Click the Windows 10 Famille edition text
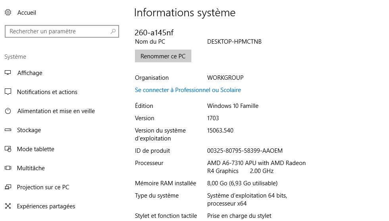Screen dimensions: 389x221 (233, 106)
